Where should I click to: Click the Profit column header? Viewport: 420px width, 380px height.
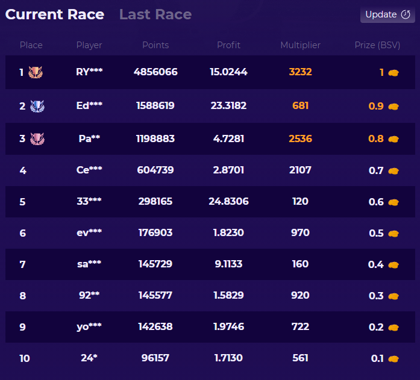228,45
